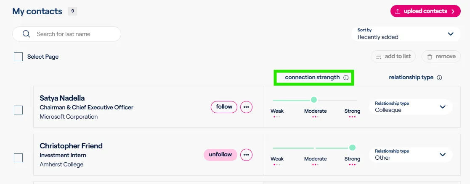Click the connection strength info icon
Image resolution: width=470 pixels, height=184 pixels.
346,78
